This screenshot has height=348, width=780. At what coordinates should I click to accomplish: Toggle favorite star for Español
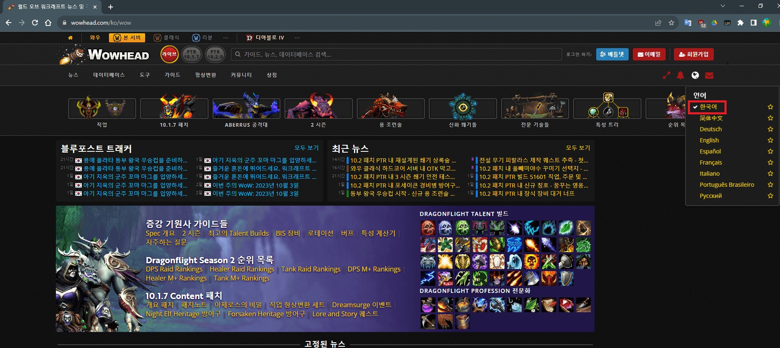771,151
